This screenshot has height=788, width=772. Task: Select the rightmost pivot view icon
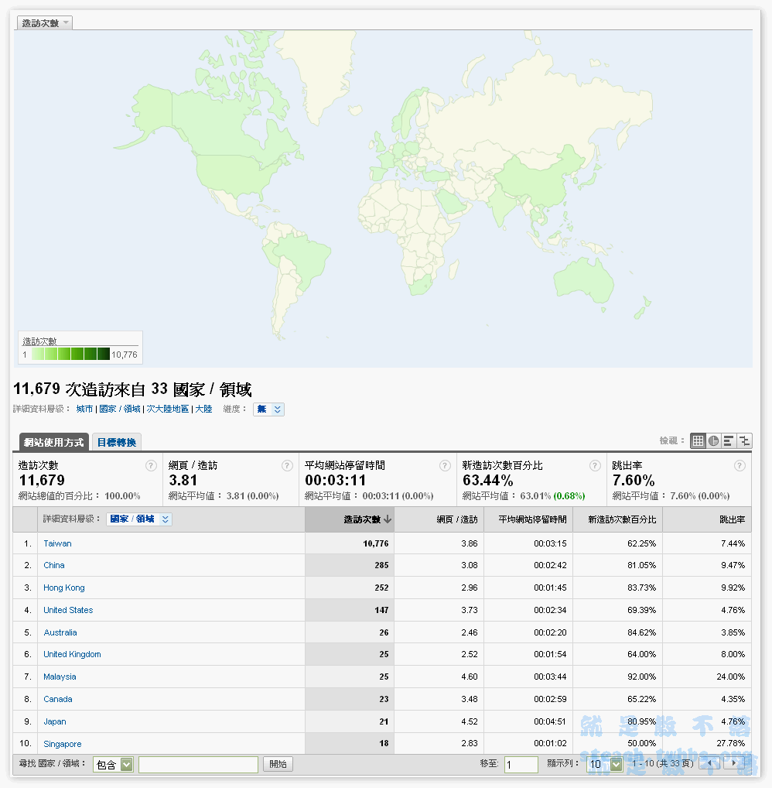tap(744, 440)
